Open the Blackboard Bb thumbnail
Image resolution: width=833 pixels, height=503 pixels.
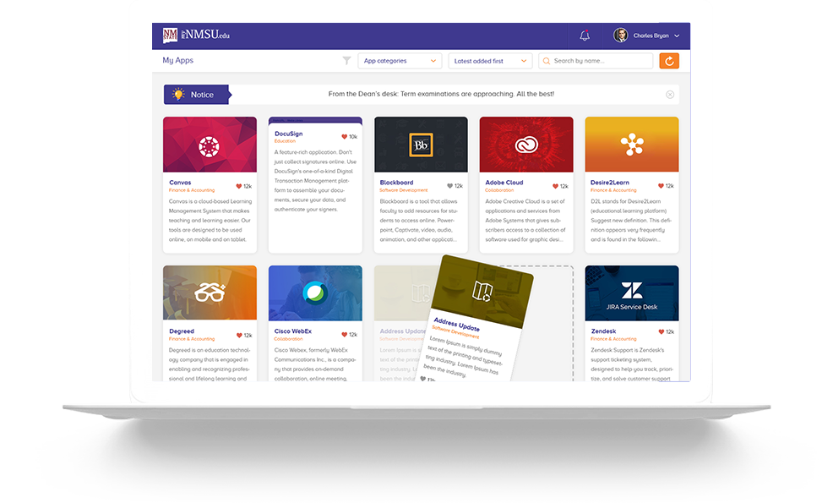(x=421, y=145)
